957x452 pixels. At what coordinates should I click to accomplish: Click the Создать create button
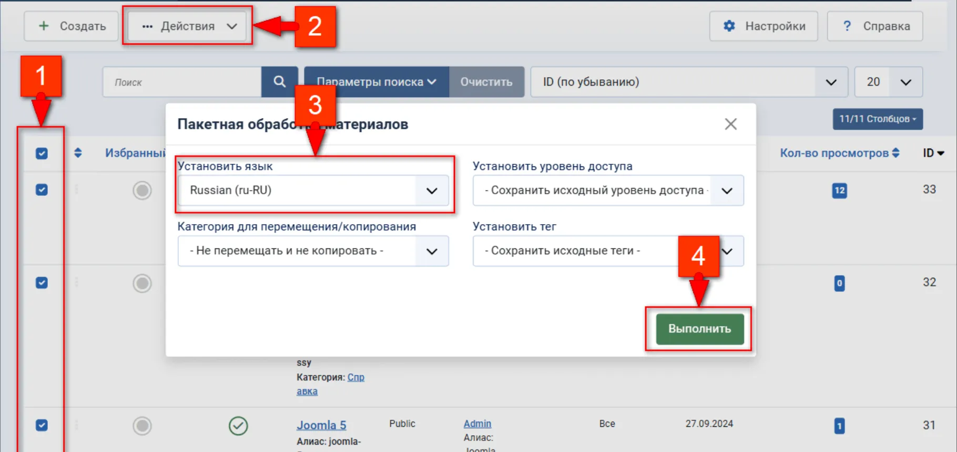[72, 26]
